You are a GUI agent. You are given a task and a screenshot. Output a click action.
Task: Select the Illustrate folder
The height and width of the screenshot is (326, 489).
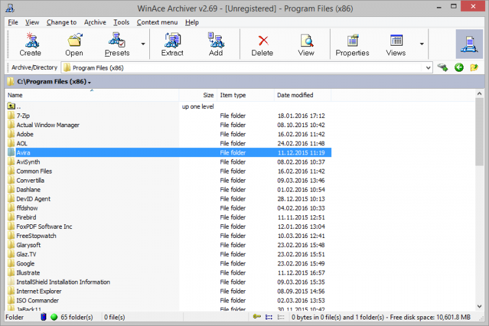tap(28, 273)
